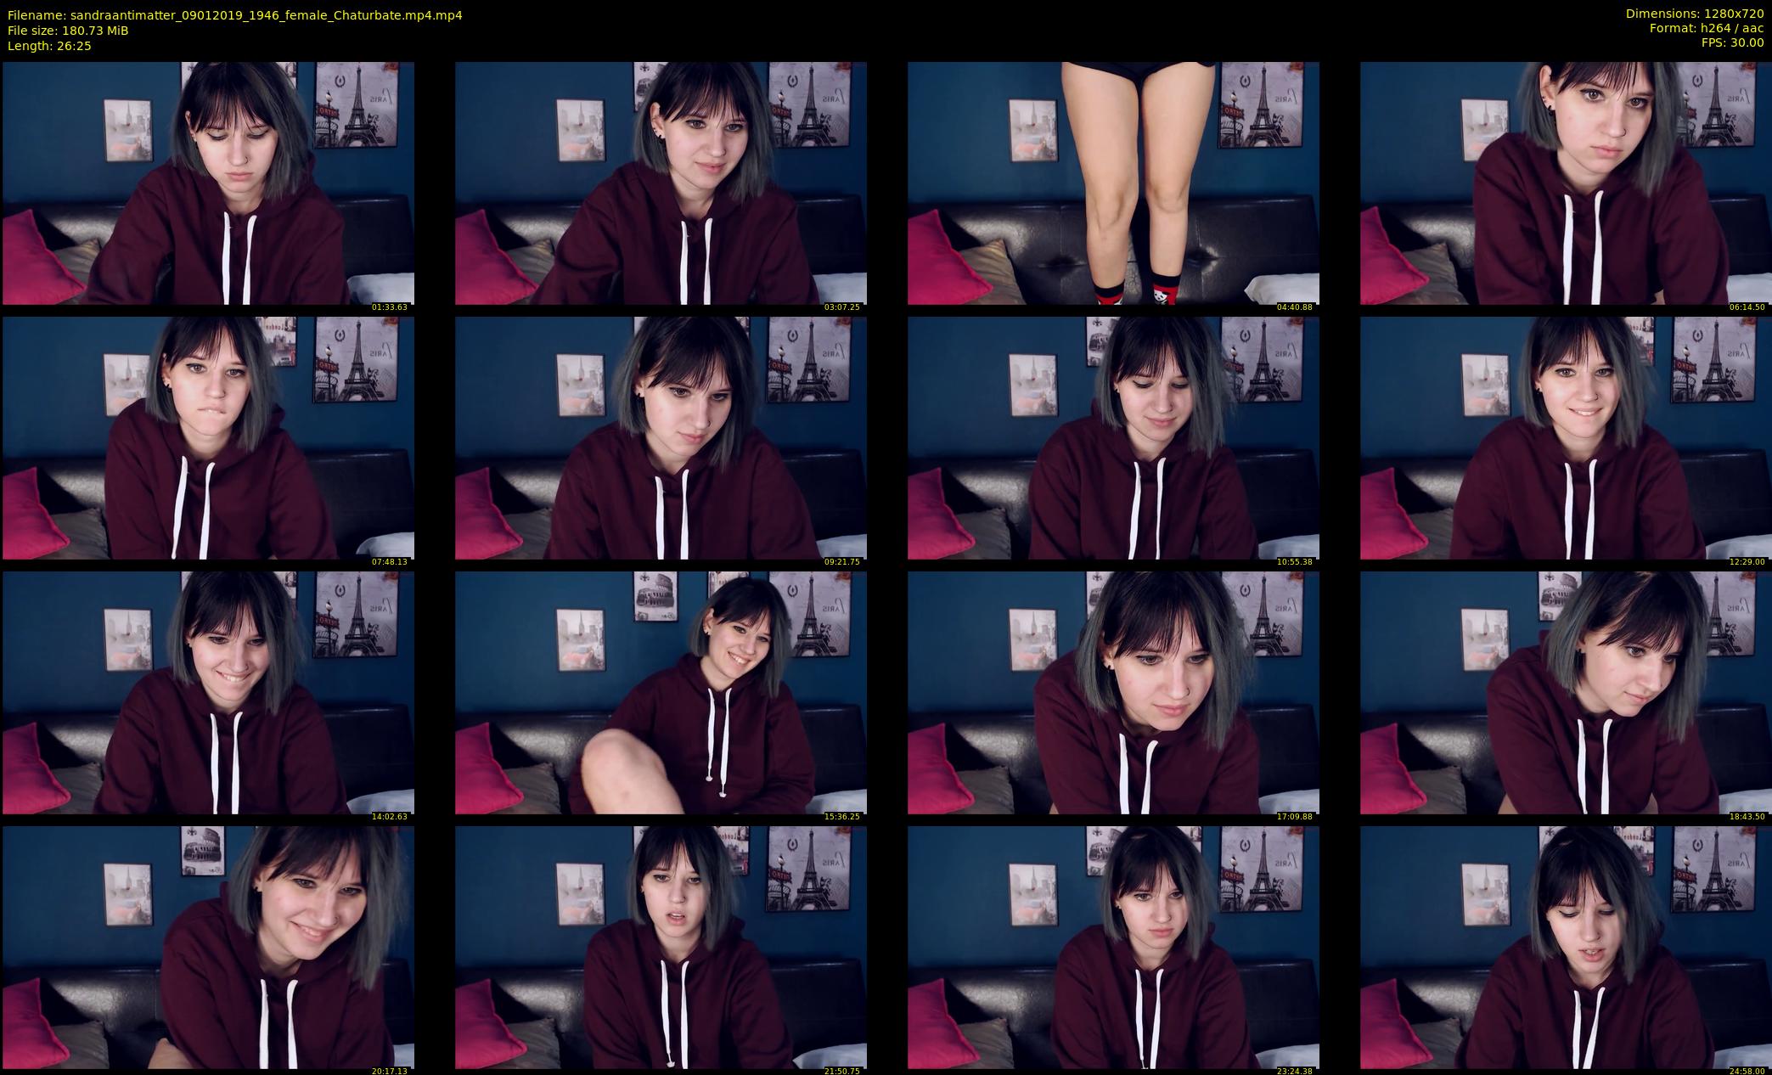Click the thumbnail timestamped 09:21.75
This screenshot has width=1772, height=1075.
[x=661, y=437]
